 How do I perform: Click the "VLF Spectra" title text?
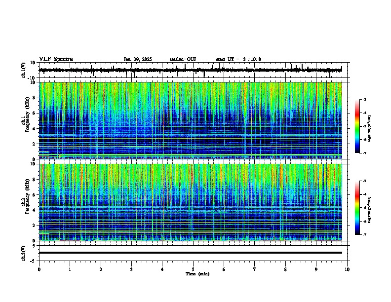tap(56, 59)
